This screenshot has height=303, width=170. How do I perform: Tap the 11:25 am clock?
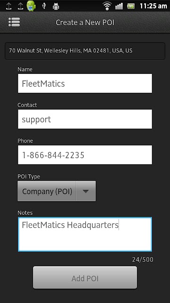153,6
